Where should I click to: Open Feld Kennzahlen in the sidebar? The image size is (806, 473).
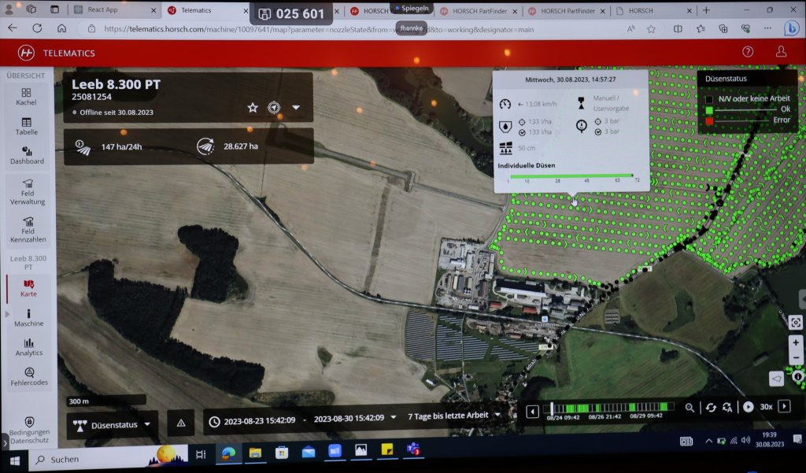(x=28, y=230)
